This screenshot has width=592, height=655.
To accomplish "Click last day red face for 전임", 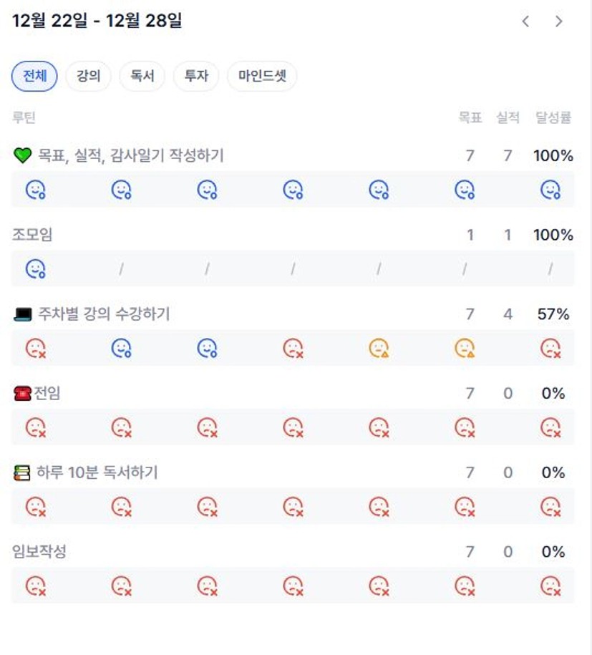I will (550, 428).
